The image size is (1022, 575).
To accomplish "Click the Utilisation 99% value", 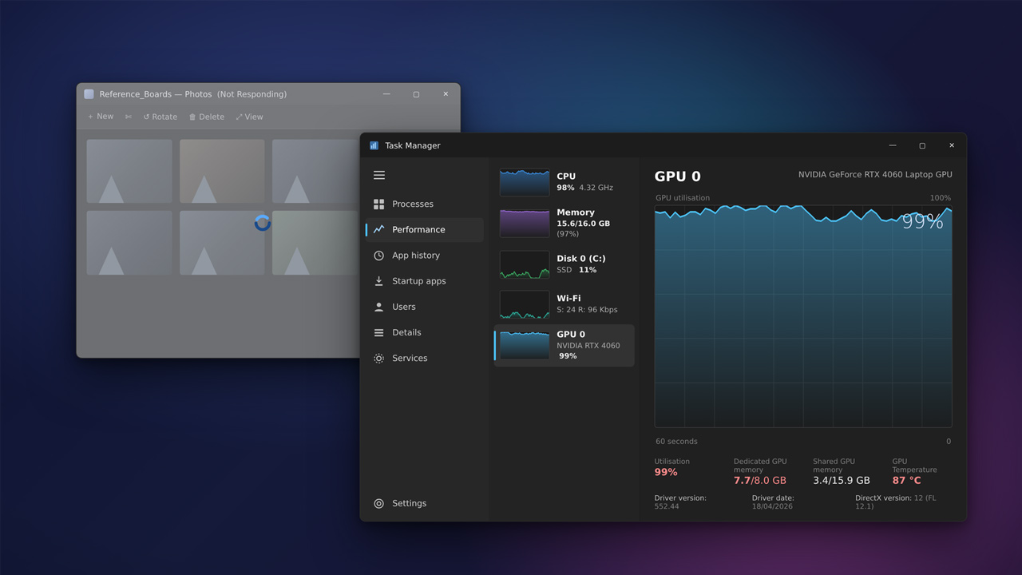I will [666, 473].
